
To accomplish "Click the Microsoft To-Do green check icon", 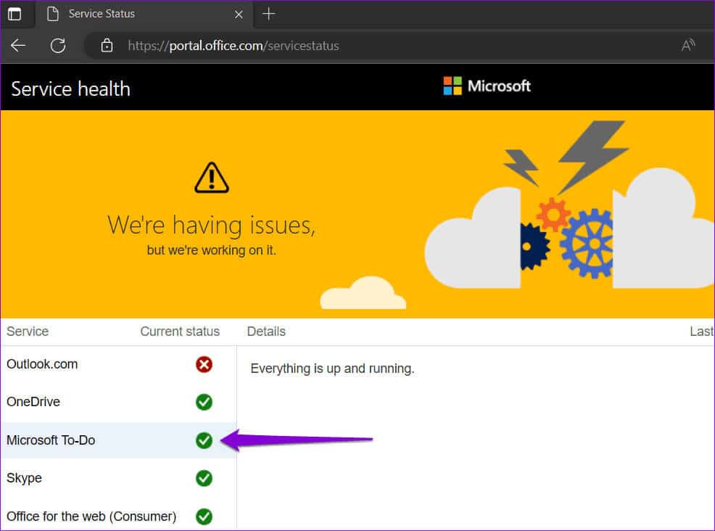I will coord(204,440).
